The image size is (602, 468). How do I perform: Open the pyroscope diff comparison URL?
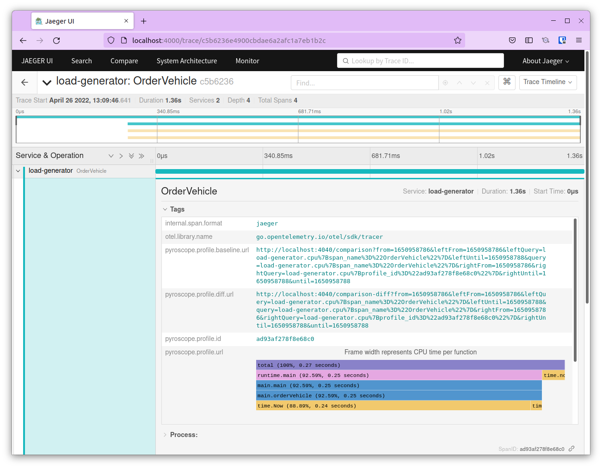click(x=401, y=310)
